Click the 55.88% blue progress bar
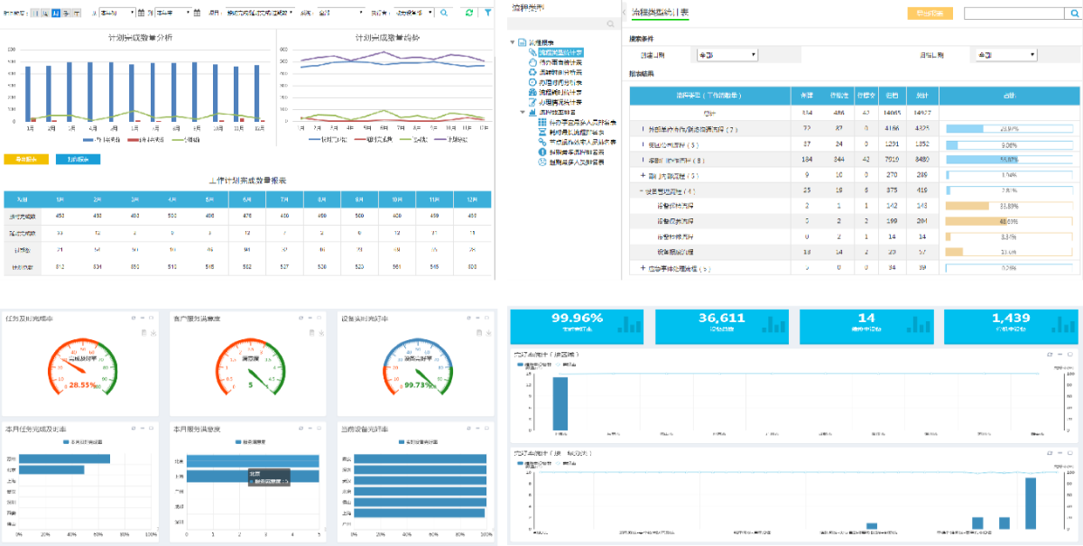Screen dimensions: 1083x546 click(x=1009, y=160)
